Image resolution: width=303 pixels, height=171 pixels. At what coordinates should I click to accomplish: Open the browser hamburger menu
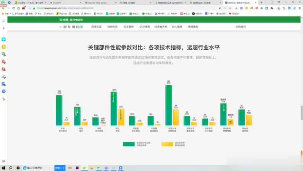click(x=300, y=8)
